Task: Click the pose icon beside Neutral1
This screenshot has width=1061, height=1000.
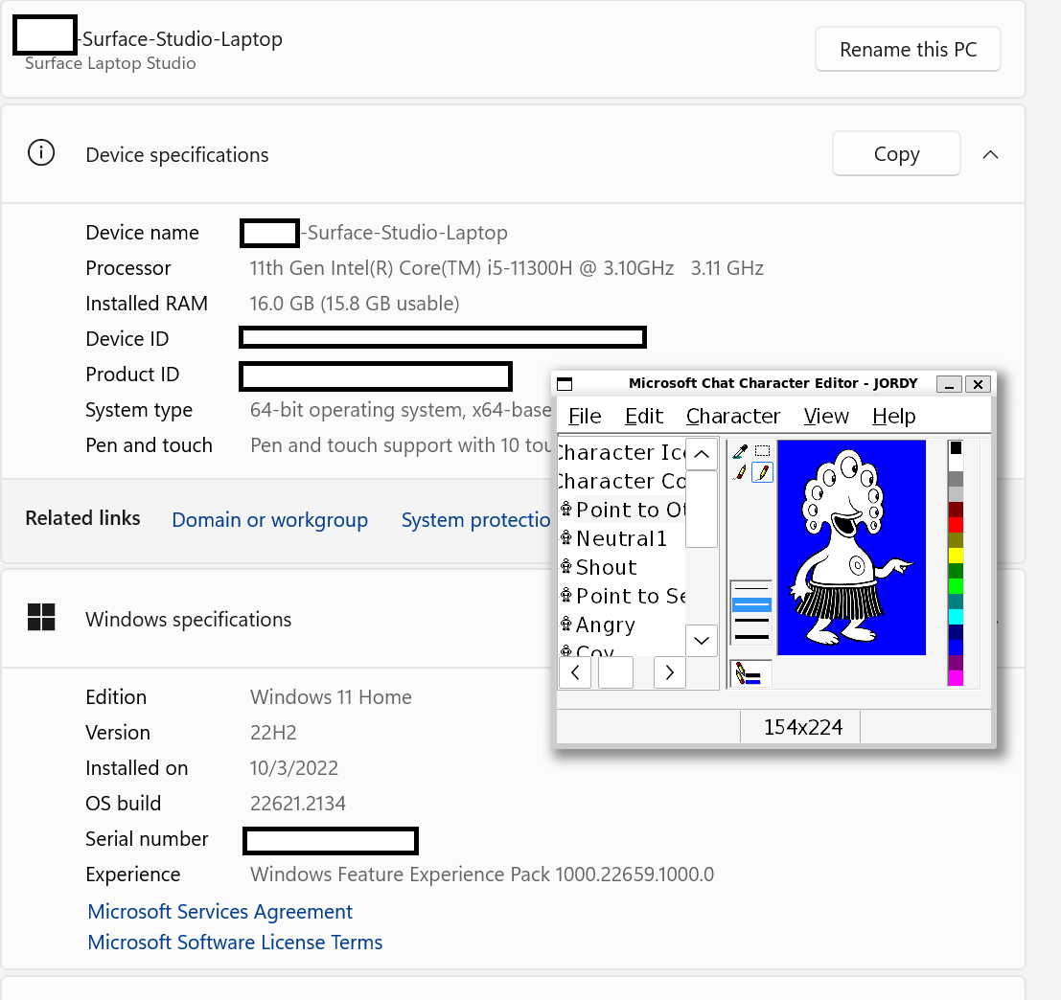Action: [x=566, y=538]
